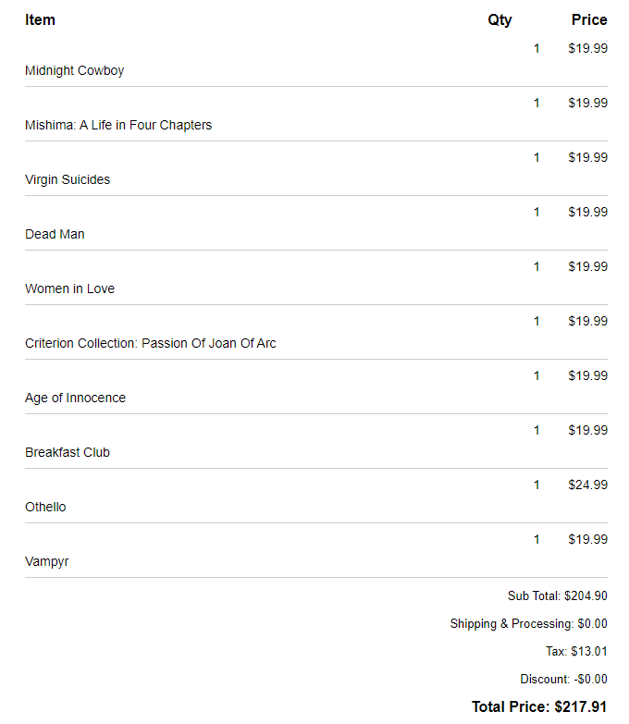Click the Othello item title
The width and height of the screenshot is (629, 724).
[x=45, y=507]
